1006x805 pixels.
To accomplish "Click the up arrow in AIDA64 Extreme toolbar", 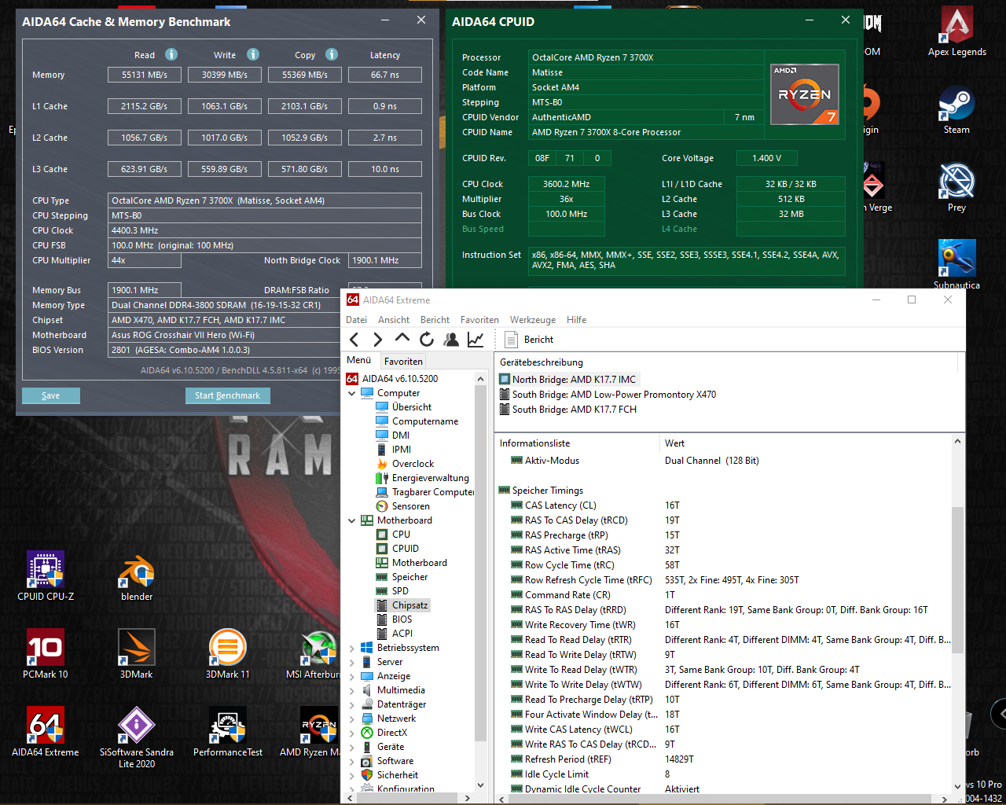I will point(402,338).
